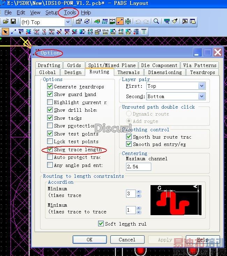
Task: Open the Project Explorer icon
Action: [193, 22]
